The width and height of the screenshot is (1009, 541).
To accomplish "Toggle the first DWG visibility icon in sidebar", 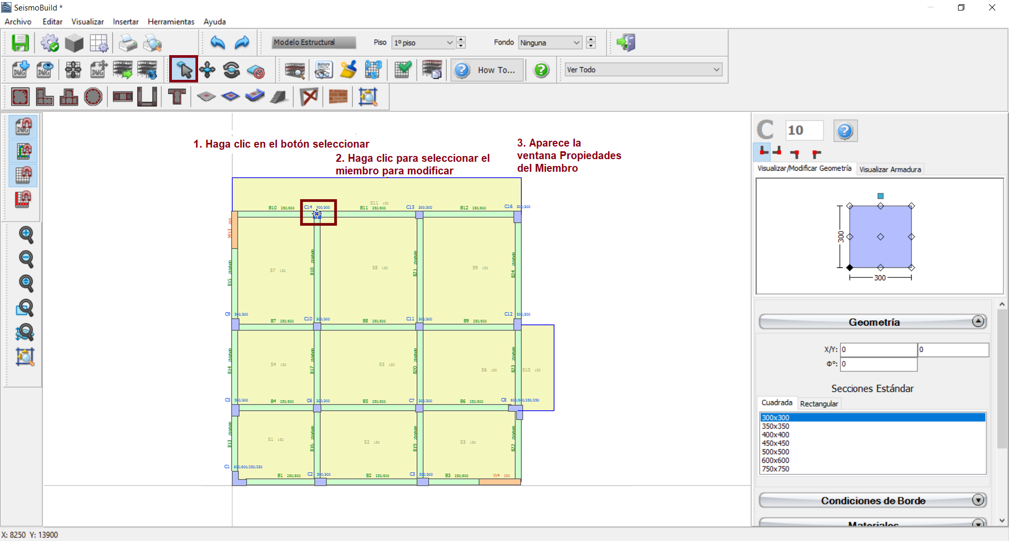I will pyautogui.click(x=23, y=127).
